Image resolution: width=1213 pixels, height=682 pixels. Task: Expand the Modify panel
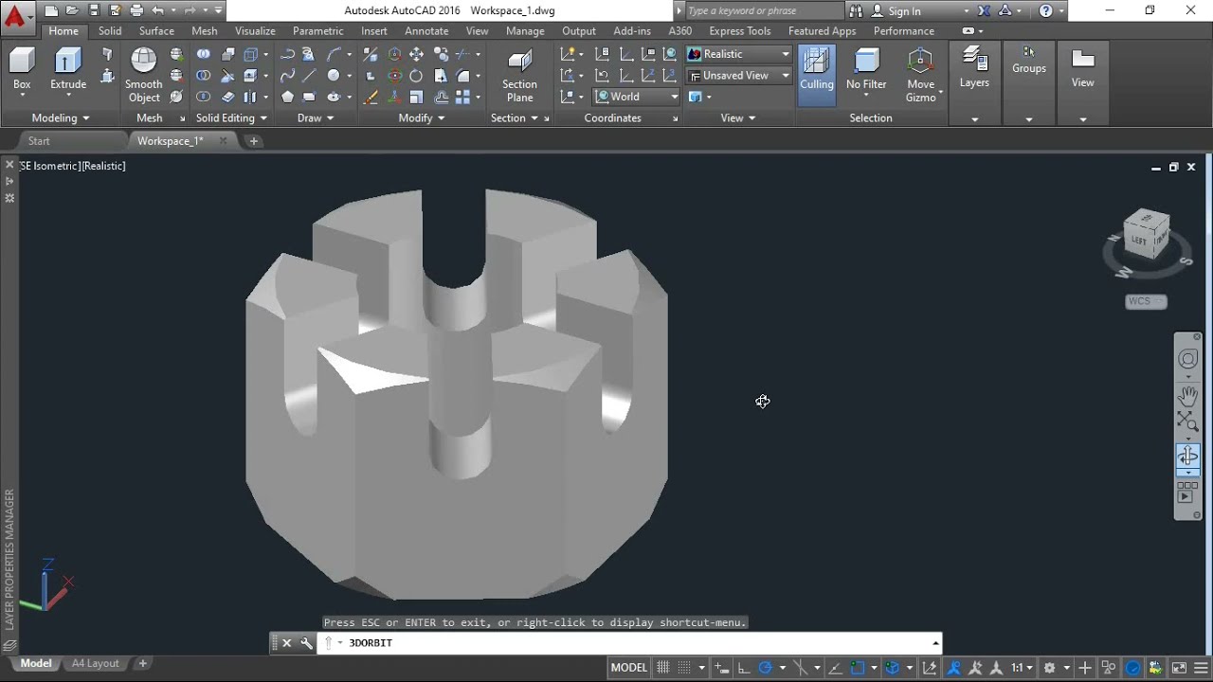[422, 118]
